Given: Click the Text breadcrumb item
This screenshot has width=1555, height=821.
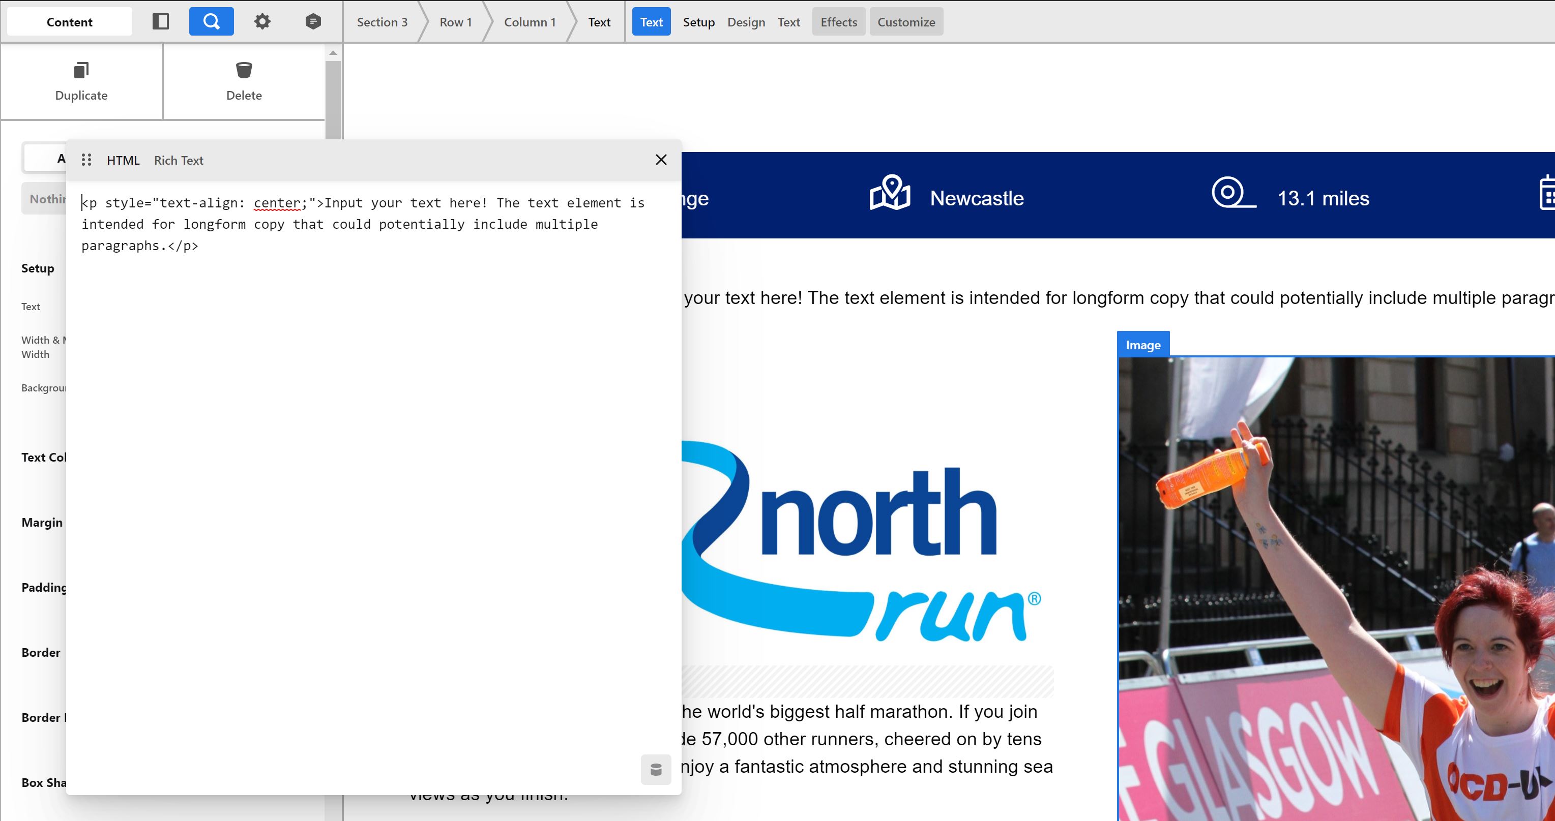Looking at the screenshot, I should coord(599,22).
